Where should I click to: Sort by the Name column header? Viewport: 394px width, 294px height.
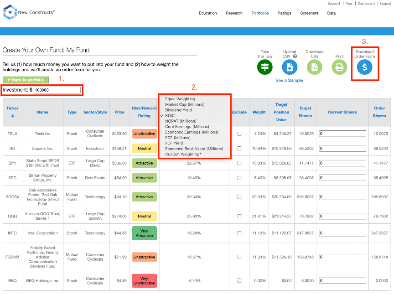pos(42,112)
